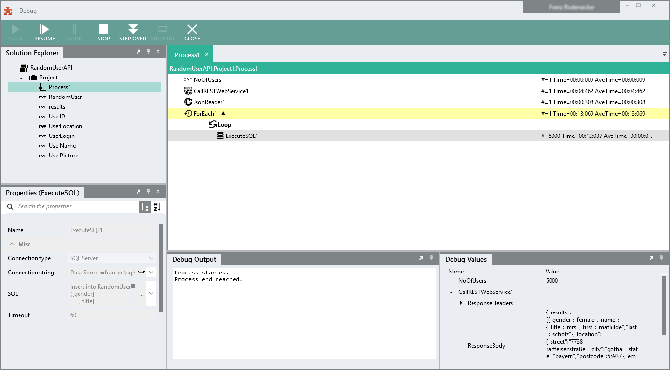The image size is (670, 370).
Task: Switch to the Process1 tab
Action: pyautogui.click(x=187, y=55)
